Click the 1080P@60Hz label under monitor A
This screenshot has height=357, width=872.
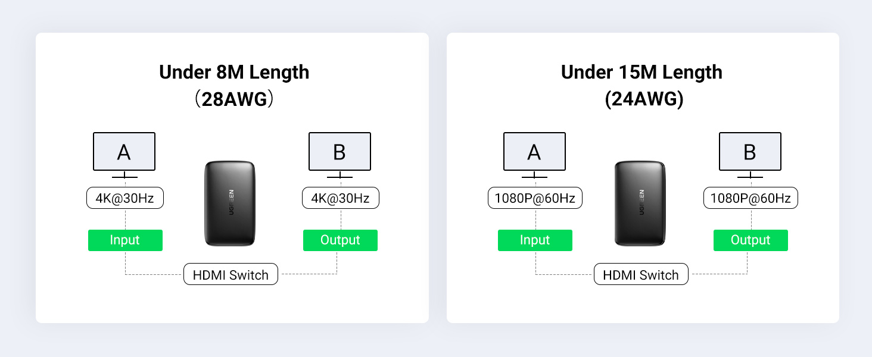(x=535, y=198)
